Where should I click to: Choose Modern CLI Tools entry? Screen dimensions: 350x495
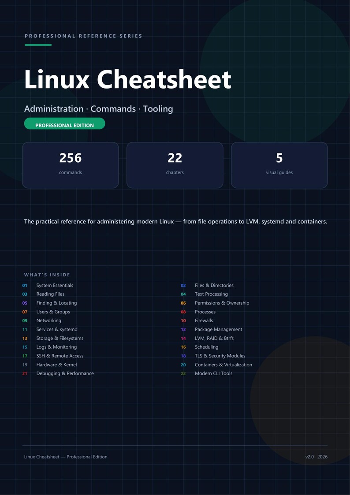pyautogui.click(x=213, y=373)
